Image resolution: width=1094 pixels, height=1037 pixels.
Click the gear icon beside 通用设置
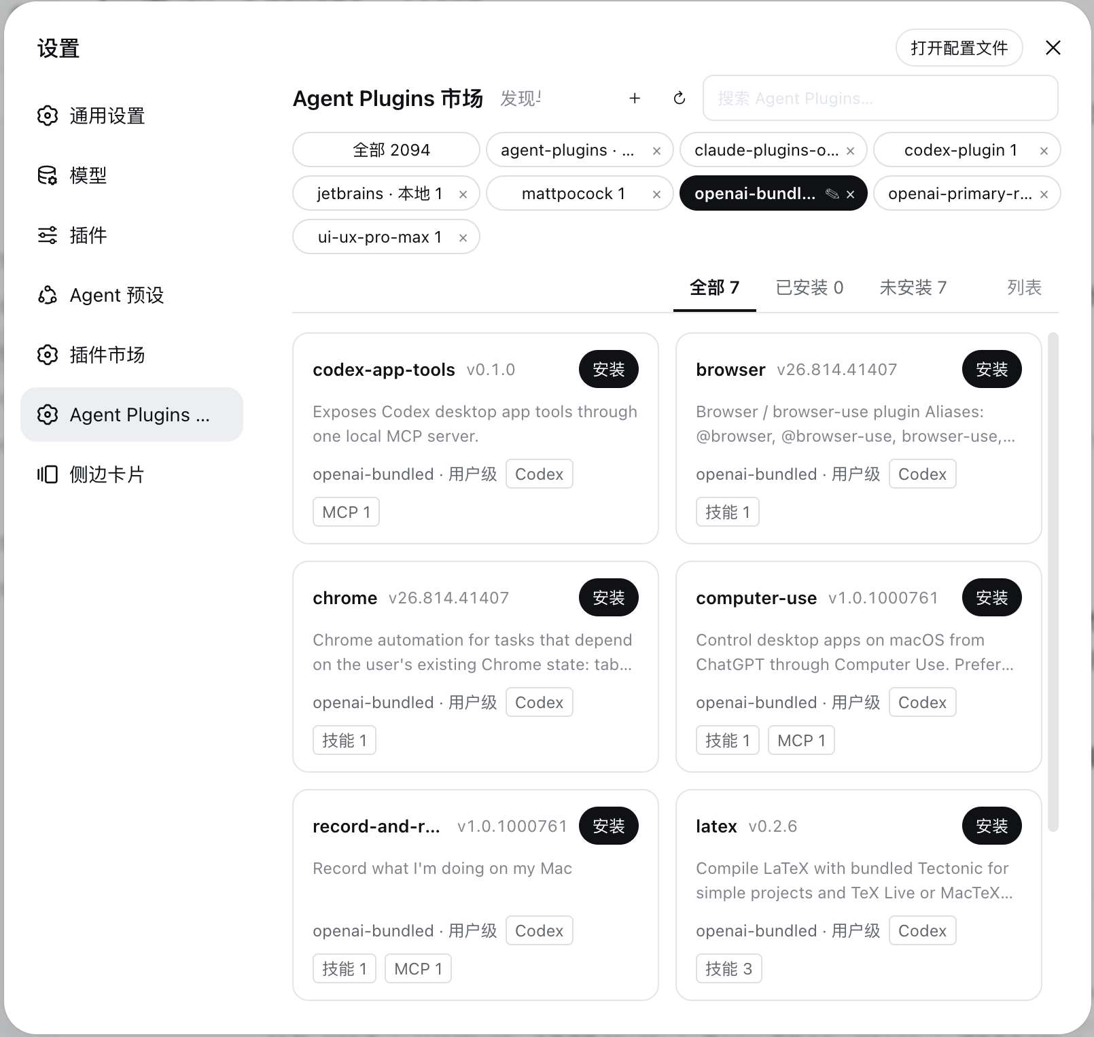tap(48, 116)
